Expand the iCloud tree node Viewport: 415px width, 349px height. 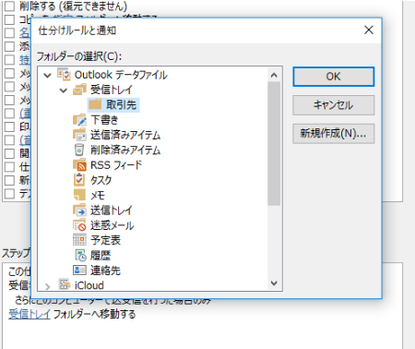(47, 287)
